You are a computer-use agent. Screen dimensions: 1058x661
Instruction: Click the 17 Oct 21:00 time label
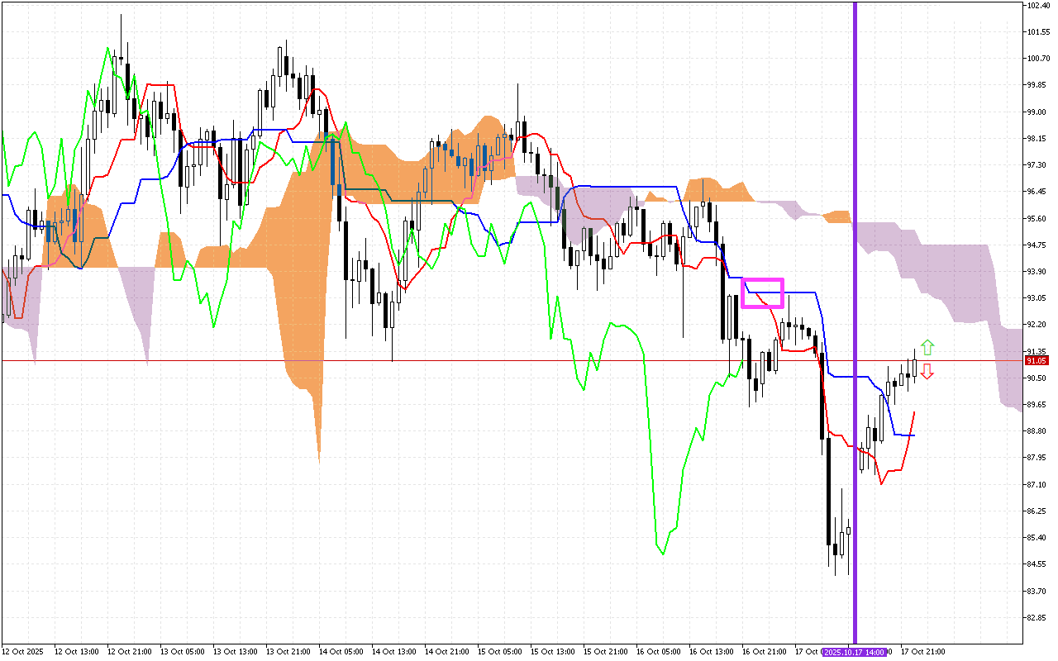click(922, 652)
